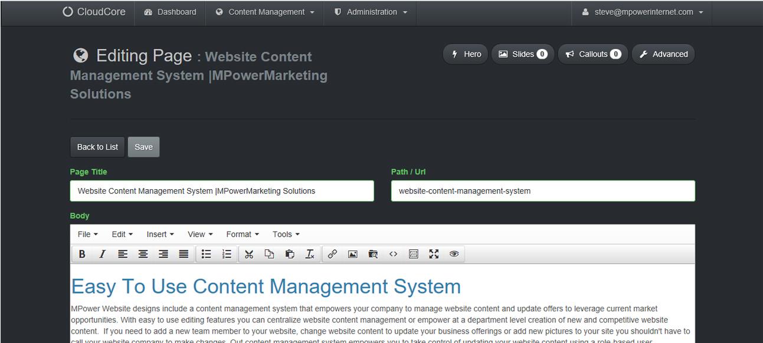Center align the body text
Image resolution: width=763 pixels, height=343 pixels.
tap(143, 254)
